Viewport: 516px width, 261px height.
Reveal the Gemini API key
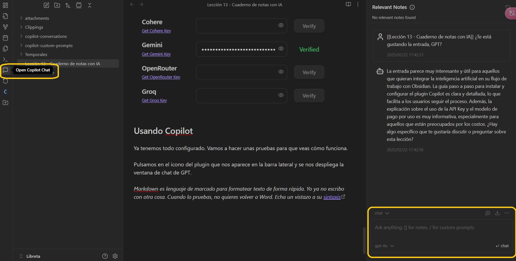point(281,48)
